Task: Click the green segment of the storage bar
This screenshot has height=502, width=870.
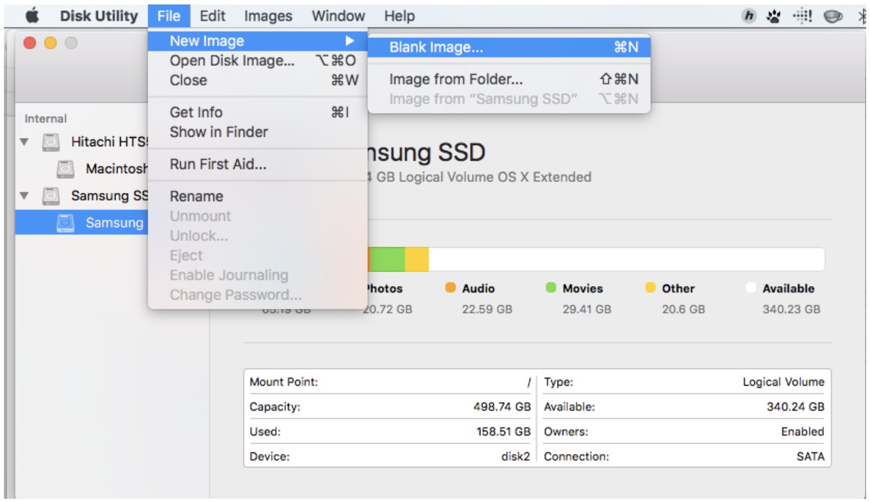Action: pyautogui.click(x=387, y=259)
